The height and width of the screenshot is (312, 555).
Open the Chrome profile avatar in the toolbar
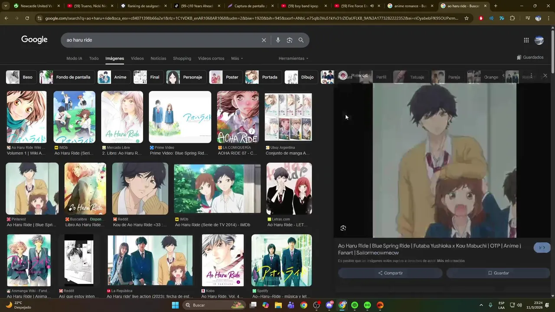(538, 18)
